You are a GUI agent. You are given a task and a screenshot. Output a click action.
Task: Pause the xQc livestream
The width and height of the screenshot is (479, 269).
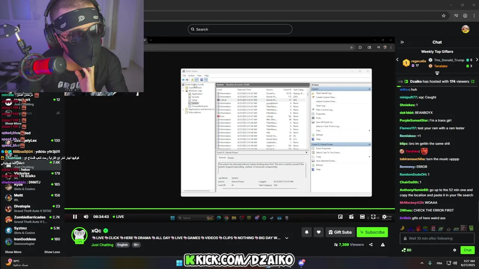pyautogui.click(x=75, y=217)
